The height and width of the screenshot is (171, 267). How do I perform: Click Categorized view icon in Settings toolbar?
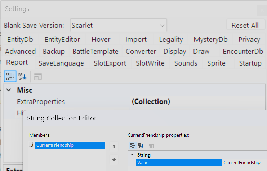[10, 76]
